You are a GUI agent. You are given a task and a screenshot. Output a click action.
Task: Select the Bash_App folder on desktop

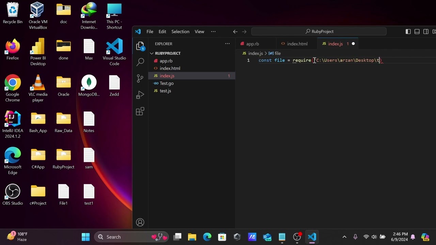pos(38,122)
